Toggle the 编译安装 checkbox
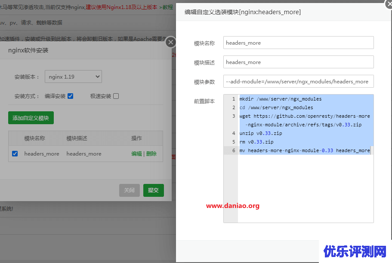Screen dimensions: 392x263 click(71, 96)
